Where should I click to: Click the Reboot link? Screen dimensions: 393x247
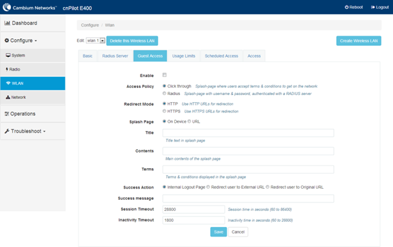click(x=354, y=7)
